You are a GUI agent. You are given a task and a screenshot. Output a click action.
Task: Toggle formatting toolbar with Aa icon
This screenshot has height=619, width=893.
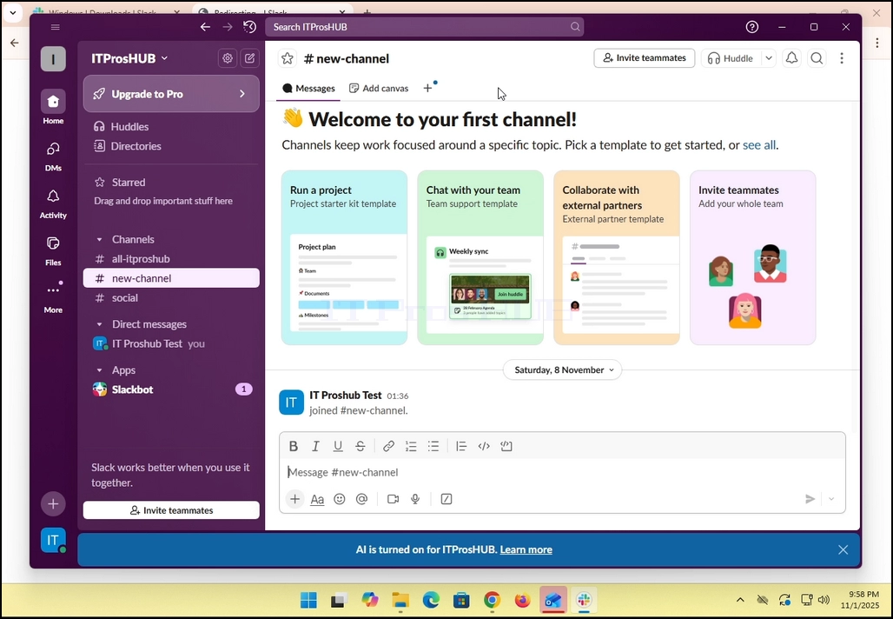pos(317,499)
